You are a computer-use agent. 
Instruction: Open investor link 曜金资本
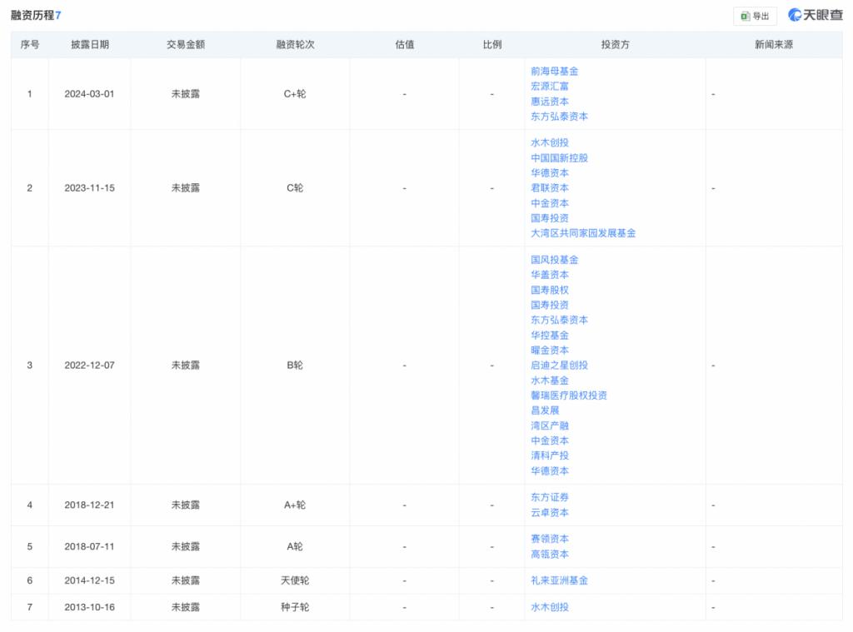coord(550,351)
